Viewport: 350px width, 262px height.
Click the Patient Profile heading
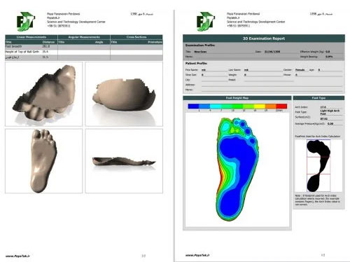click(x=196, y=63)
